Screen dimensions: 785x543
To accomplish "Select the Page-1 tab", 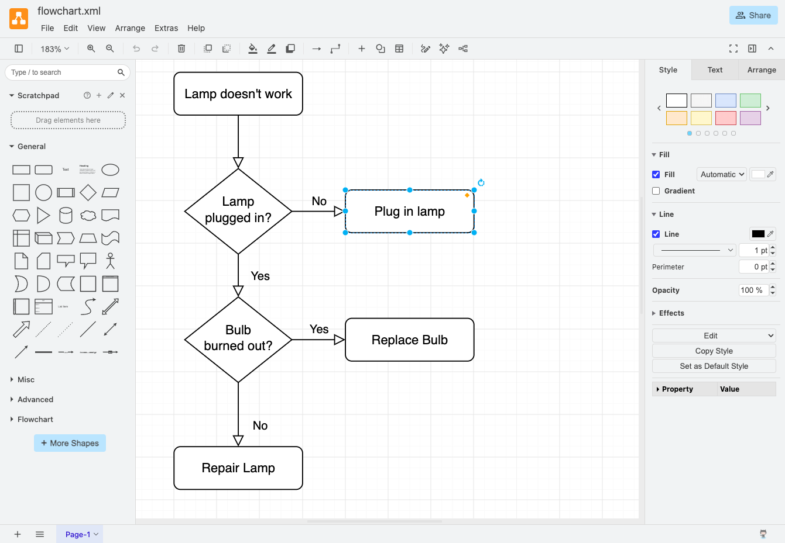I will (80, 534).
